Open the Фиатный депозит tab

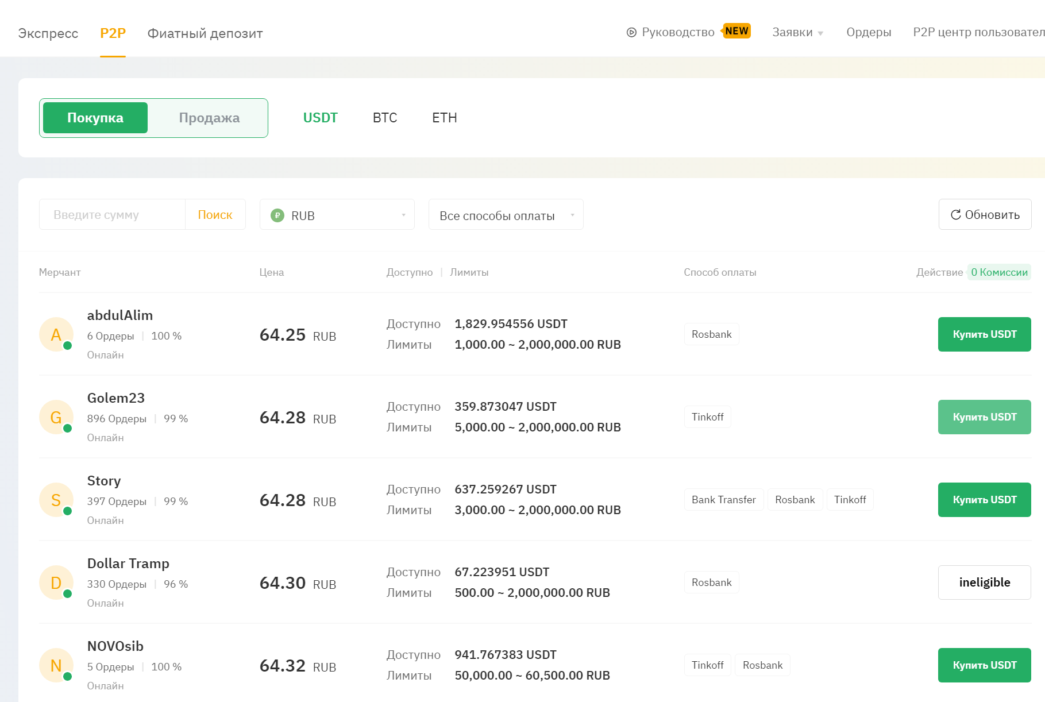[205, 33]
